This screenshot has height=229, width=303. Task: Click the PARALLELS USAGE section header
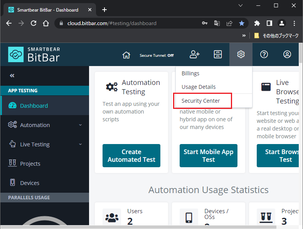pos(45,197)
